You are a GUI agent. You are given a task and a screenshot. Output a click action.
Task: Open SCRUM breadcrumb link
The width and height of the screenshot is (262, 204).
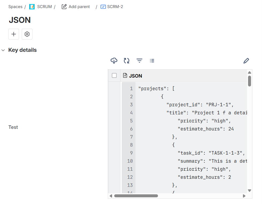tap(45, 7)
